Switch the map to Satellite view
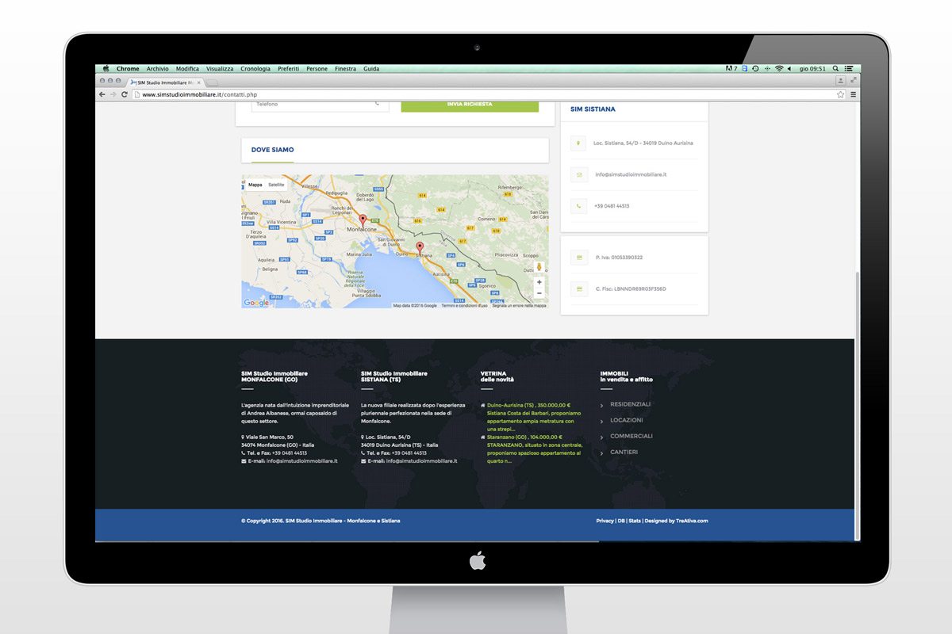Screen dimensions: 952x634 pos(276,185)
